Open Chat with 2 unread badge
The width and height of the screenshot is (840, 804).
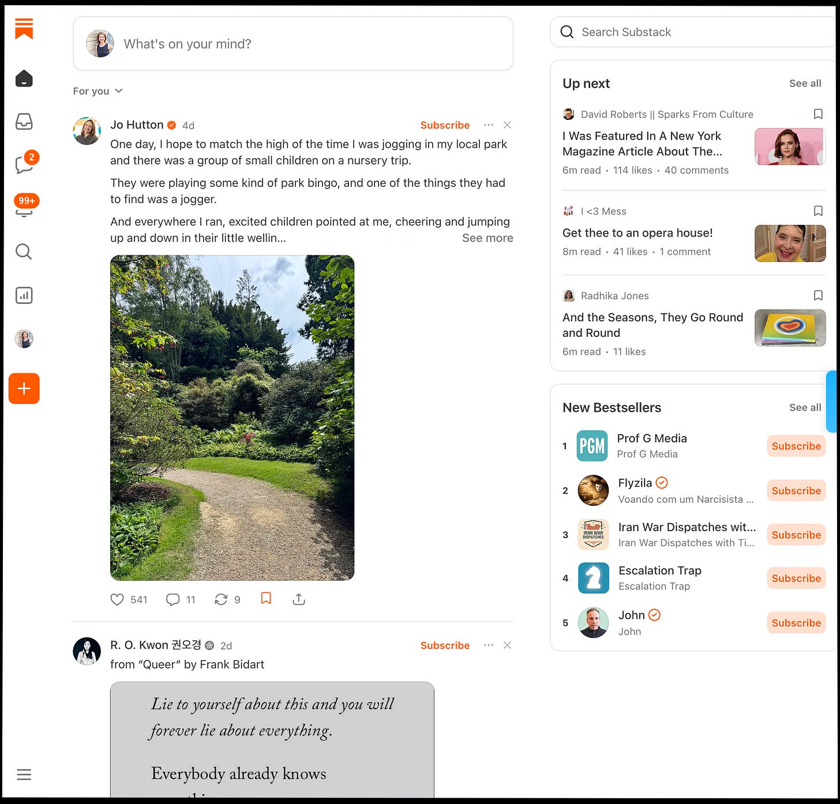25,163
